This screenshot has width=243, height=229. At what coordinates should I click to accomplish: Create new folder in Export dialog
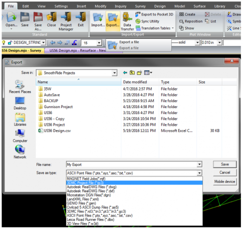[139, 73]
